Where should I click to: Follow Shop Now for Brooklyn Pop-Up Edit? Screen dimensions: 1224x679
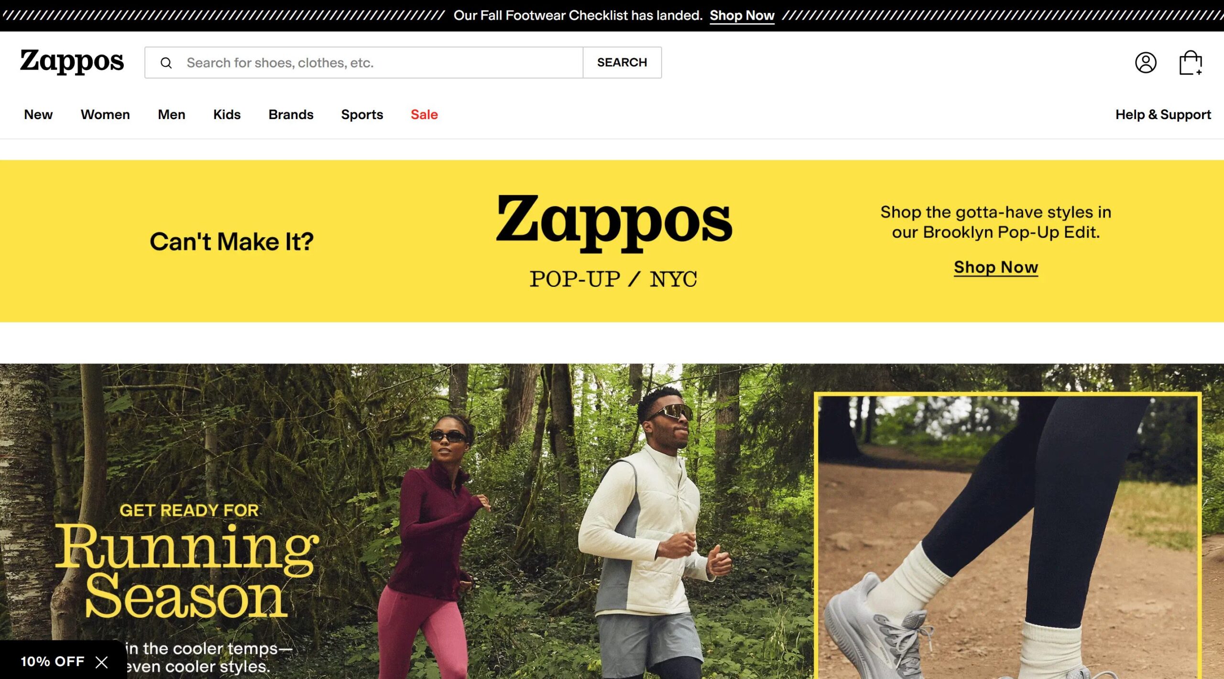pos(996,267)
